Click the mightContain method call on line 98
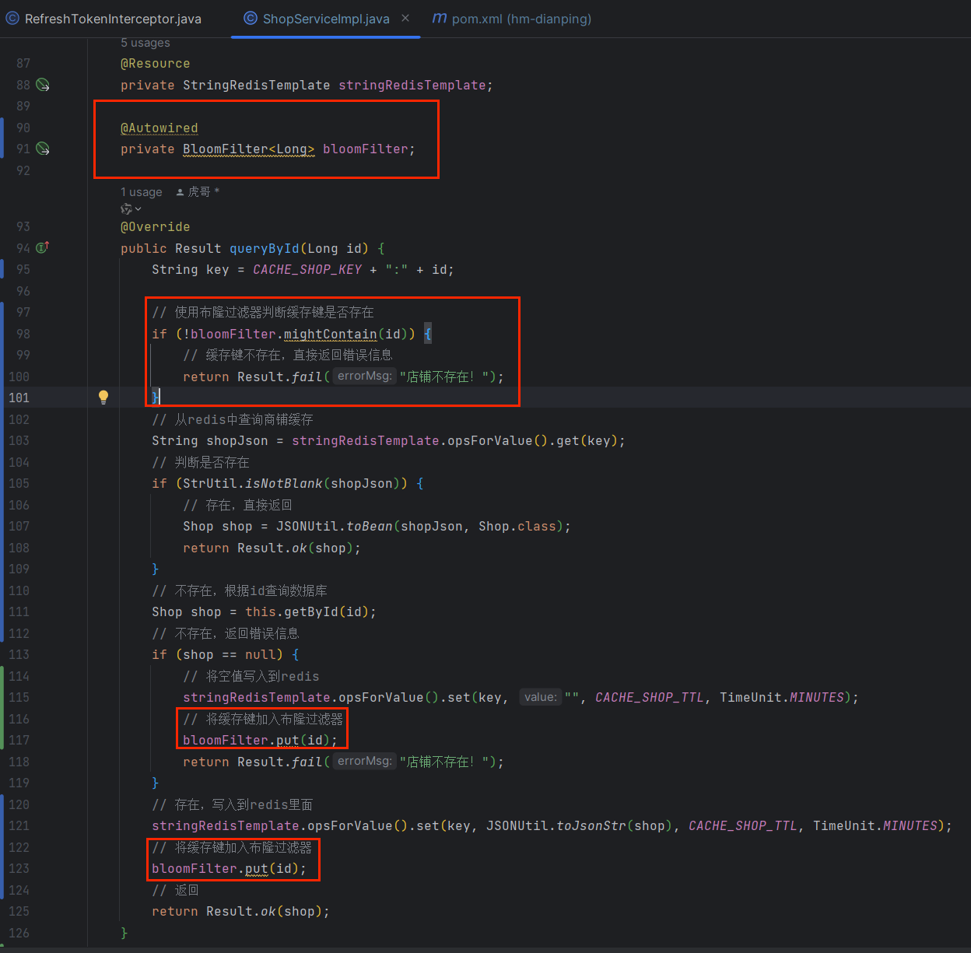 [331, 334]
